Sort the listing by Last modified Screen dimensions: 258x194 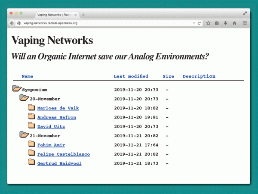point(131,76)
